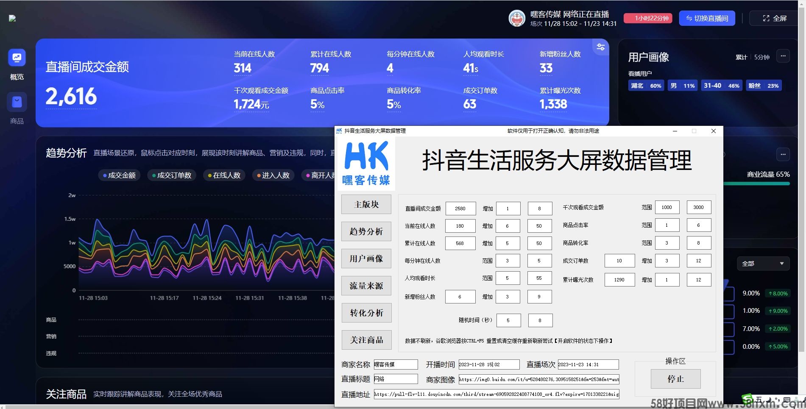This screenshot has width=806, height=409.
Task: Switch user portrait to 累计
Action: pos(741,57)
